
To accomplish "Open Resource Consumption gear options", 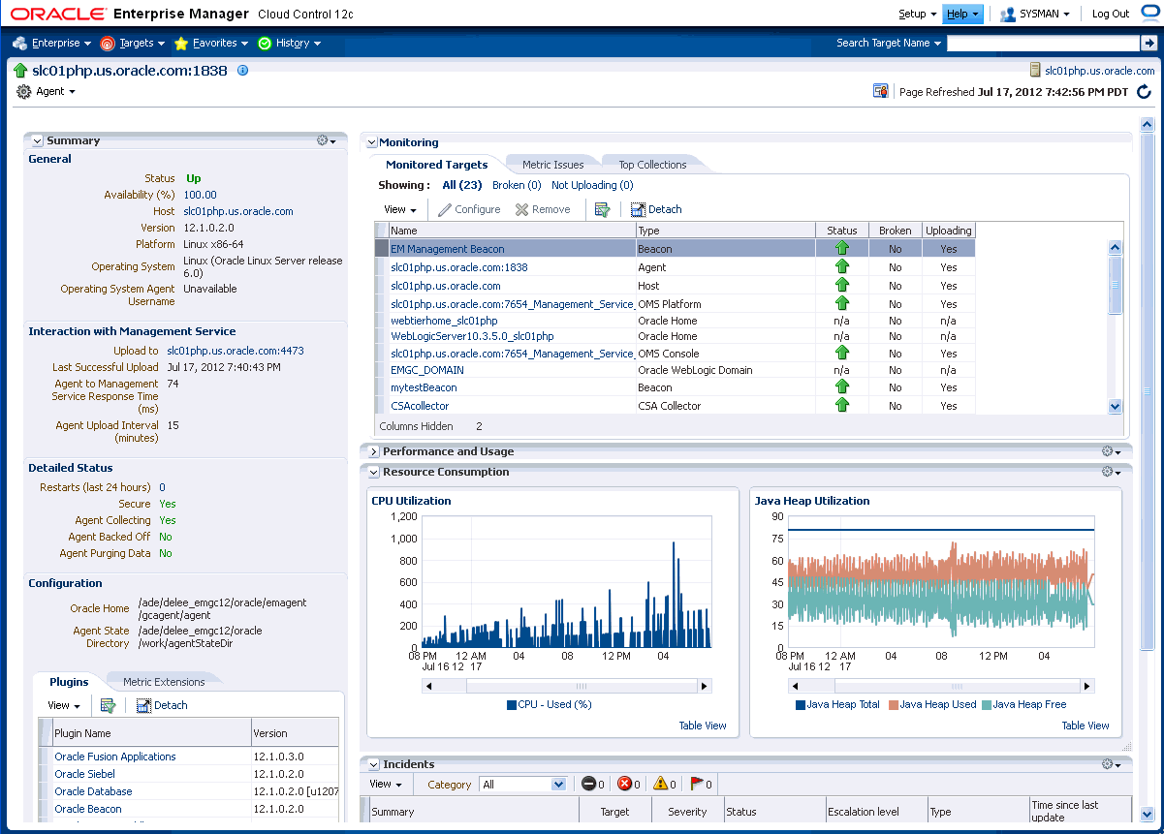I will pos(1112,472).
